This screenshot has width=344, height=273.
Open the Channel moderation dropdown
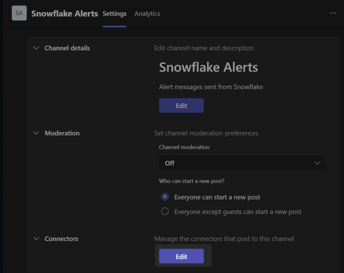click(242, 163)
